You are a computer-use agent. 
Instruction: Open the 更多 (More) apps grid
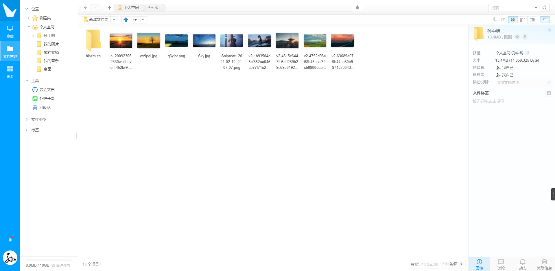[10, 72]
